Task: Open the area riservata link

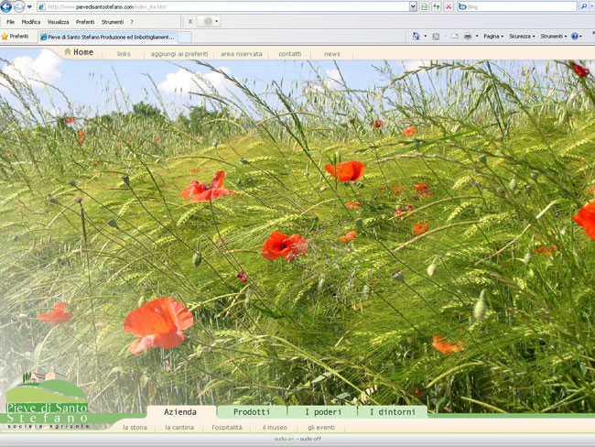Action: 242,54
